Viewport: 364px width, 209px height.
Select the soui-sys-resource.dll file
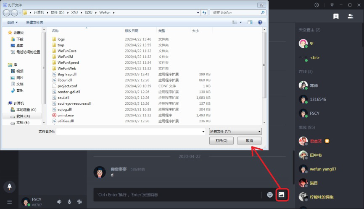click(74, 103)
